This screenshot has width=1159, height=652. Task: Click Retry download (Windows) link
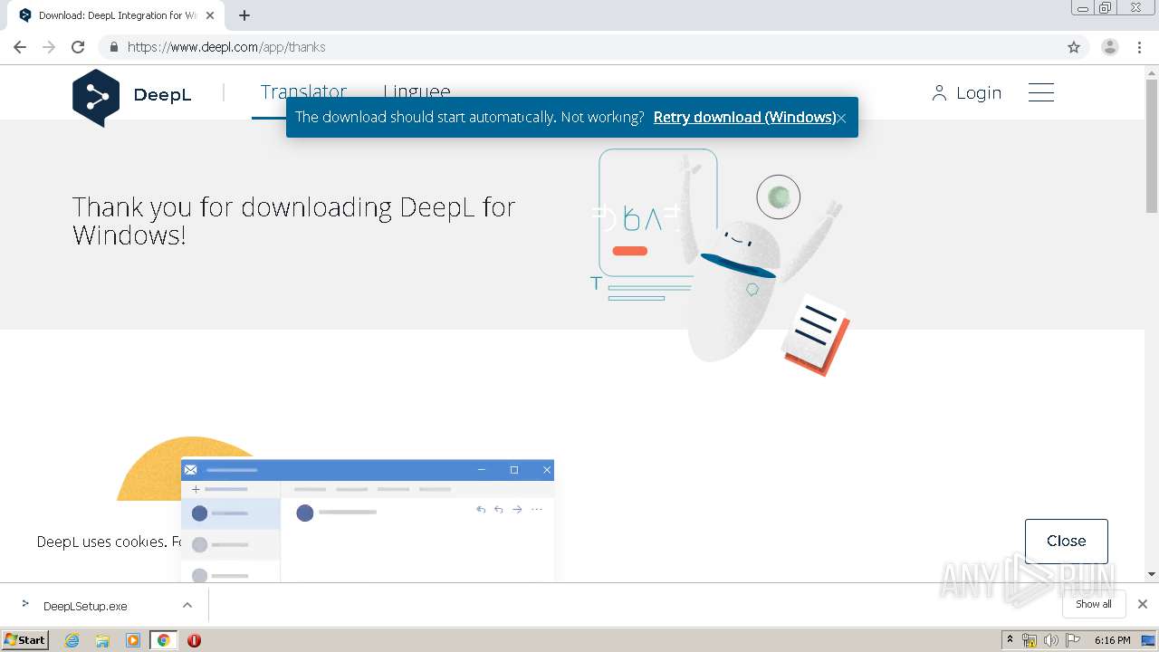(x=744, y=117)
